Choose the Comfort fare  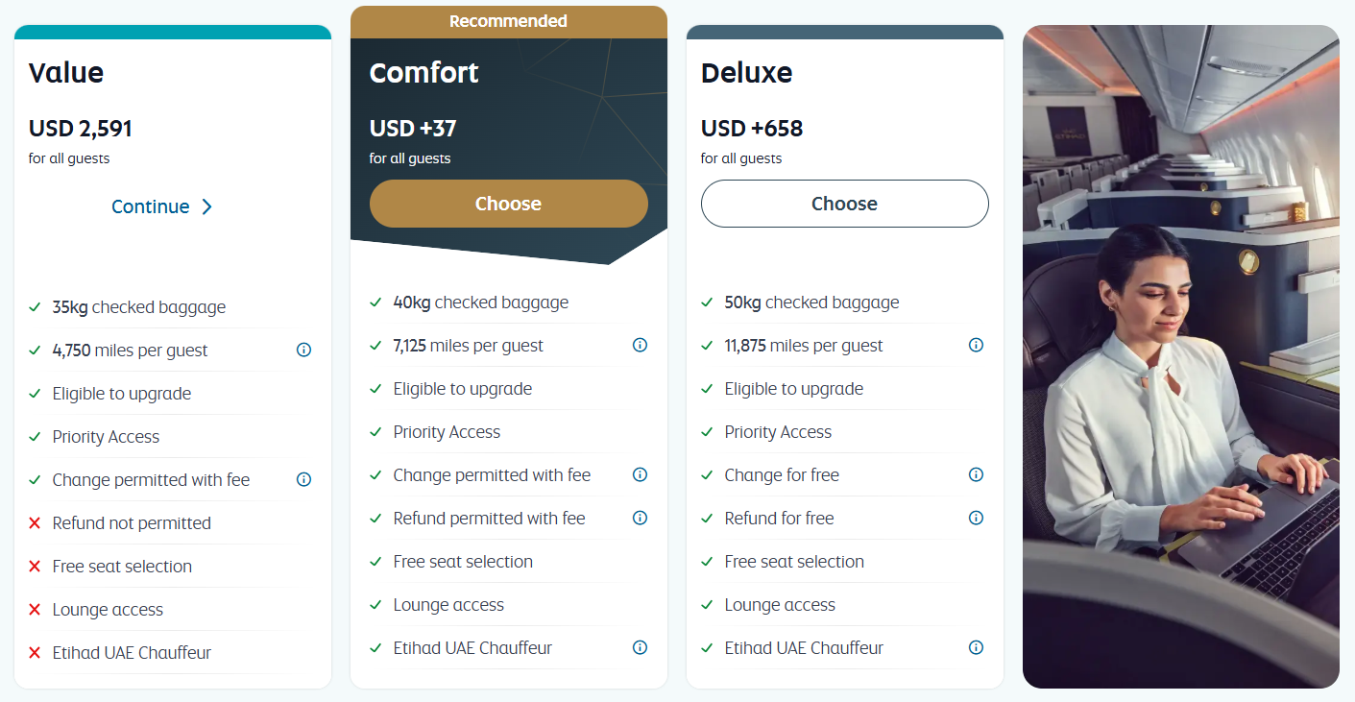(x=508, y=203)
